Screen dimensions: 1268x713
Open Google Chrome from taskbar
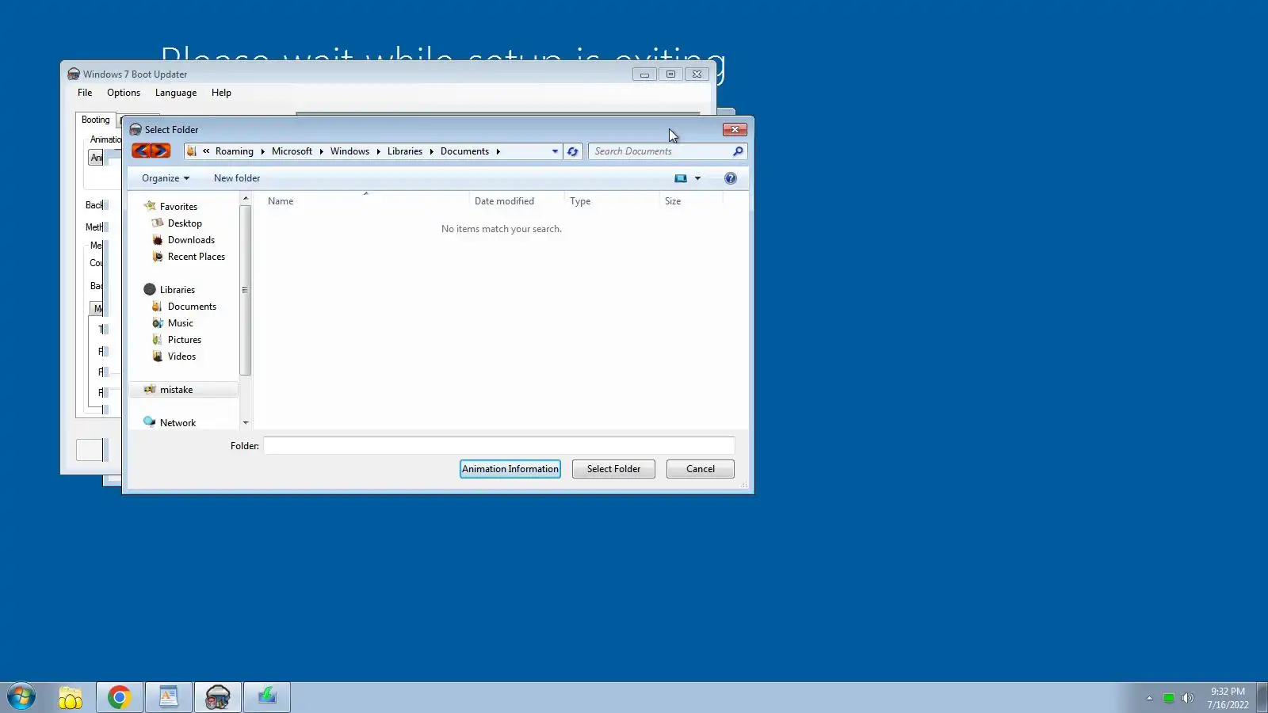click(120, 697)
